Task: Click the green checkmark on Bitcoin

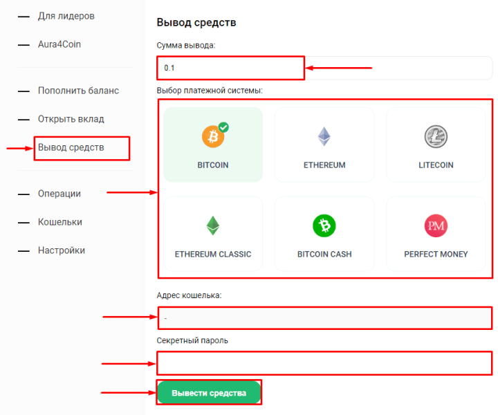Action: coord(223,127)
